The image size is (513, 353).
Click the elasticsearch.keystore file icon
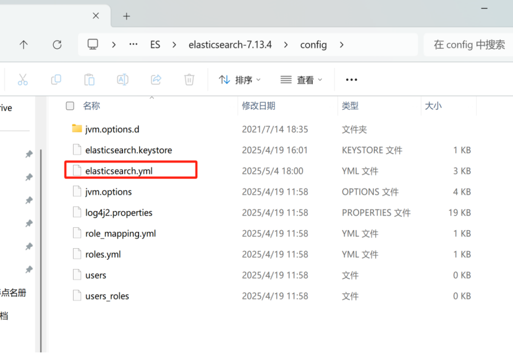coord(77,149)
